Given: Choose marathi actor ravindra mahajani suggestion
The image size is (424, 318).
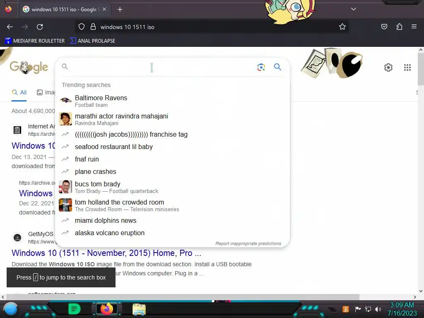Looking at the screenshot, I should pyautogui.click(x=172, y=119).
